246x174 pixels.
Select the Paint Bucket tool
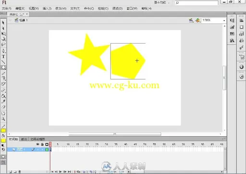click(x=3, y=96)
